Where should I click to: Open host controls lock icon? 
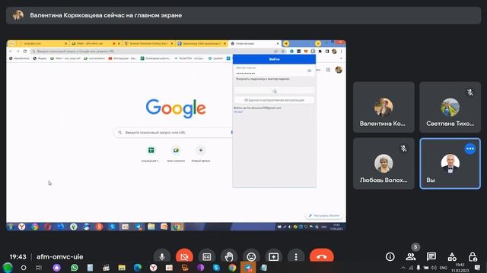473,256
